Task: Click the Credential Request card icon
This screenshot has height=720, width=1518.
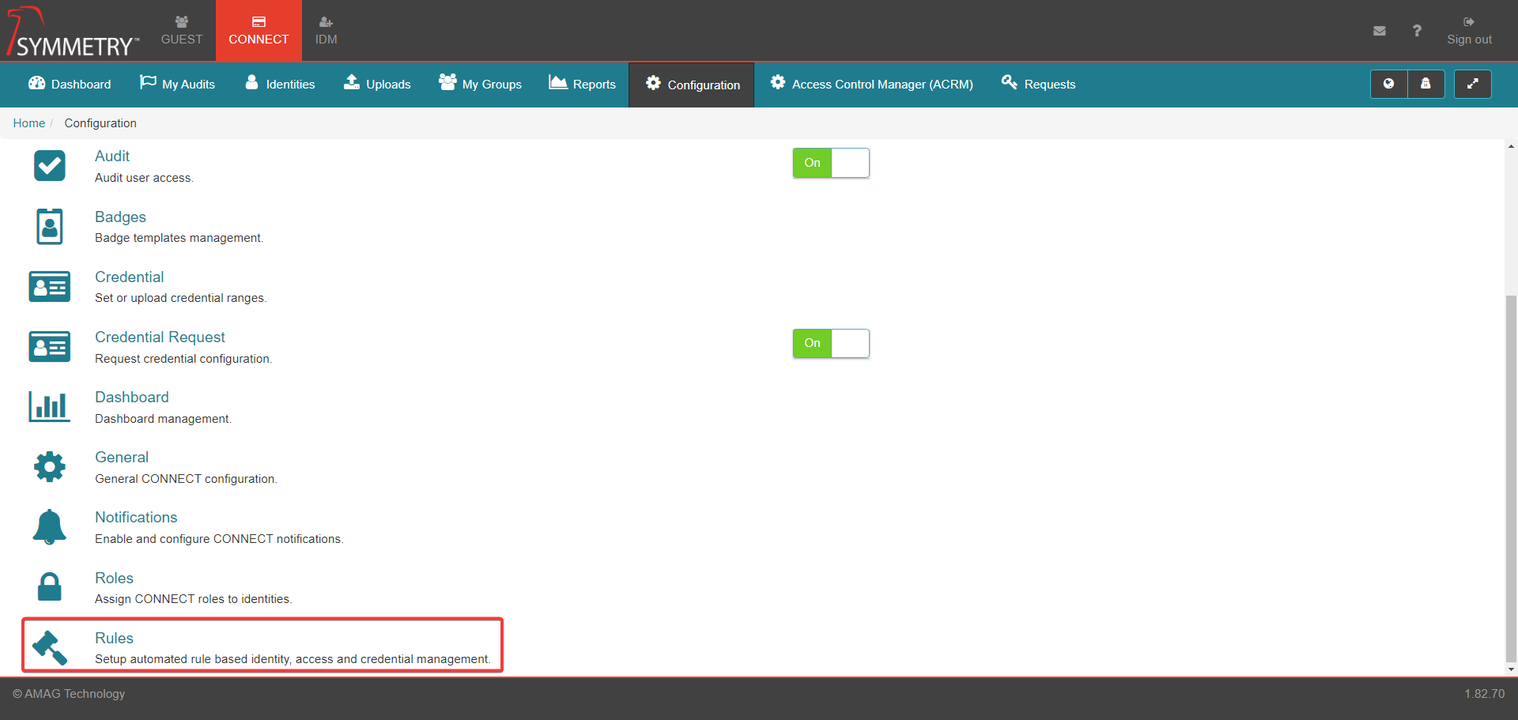Action: click(49, 346)
